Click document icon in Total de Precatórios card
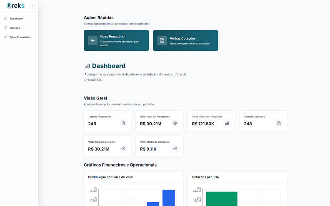 click(123, 123)
